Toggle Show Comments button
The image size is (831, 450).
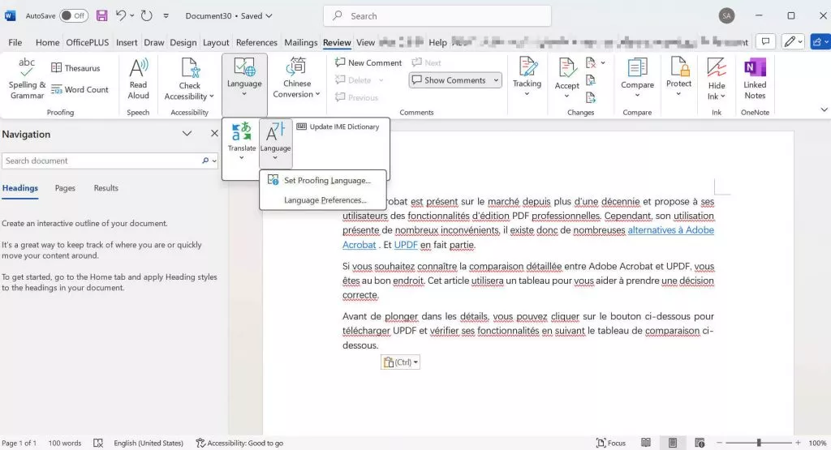450,80
